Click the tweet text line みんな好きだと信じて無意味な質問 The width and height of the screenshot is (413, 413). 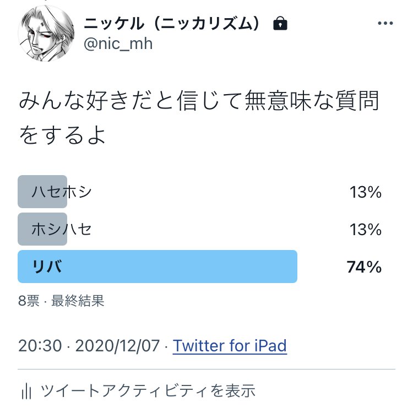click(x=199, y=102)
